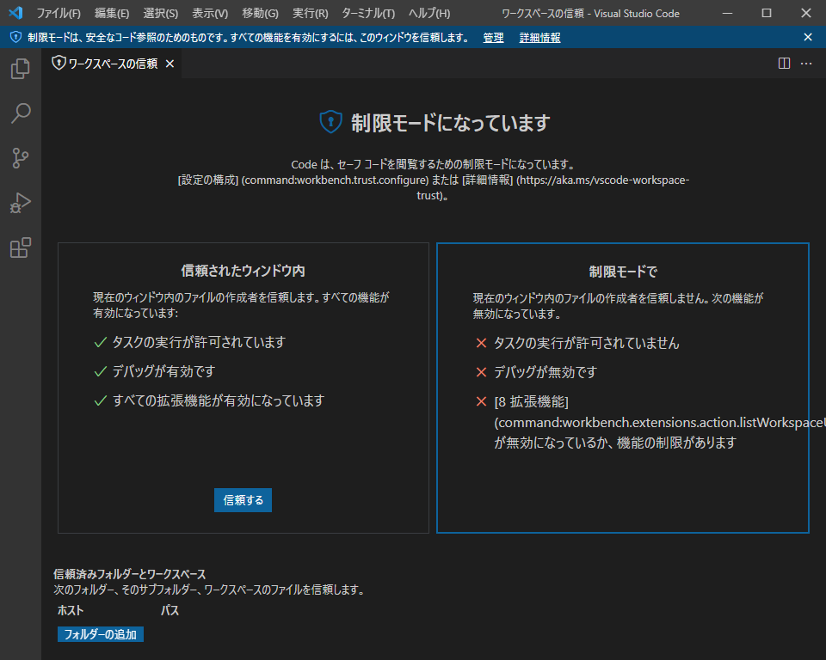Open the editor more actions menu

[806, 64]
